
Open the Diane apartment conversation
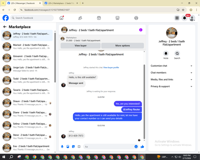(x=27, y=114)
